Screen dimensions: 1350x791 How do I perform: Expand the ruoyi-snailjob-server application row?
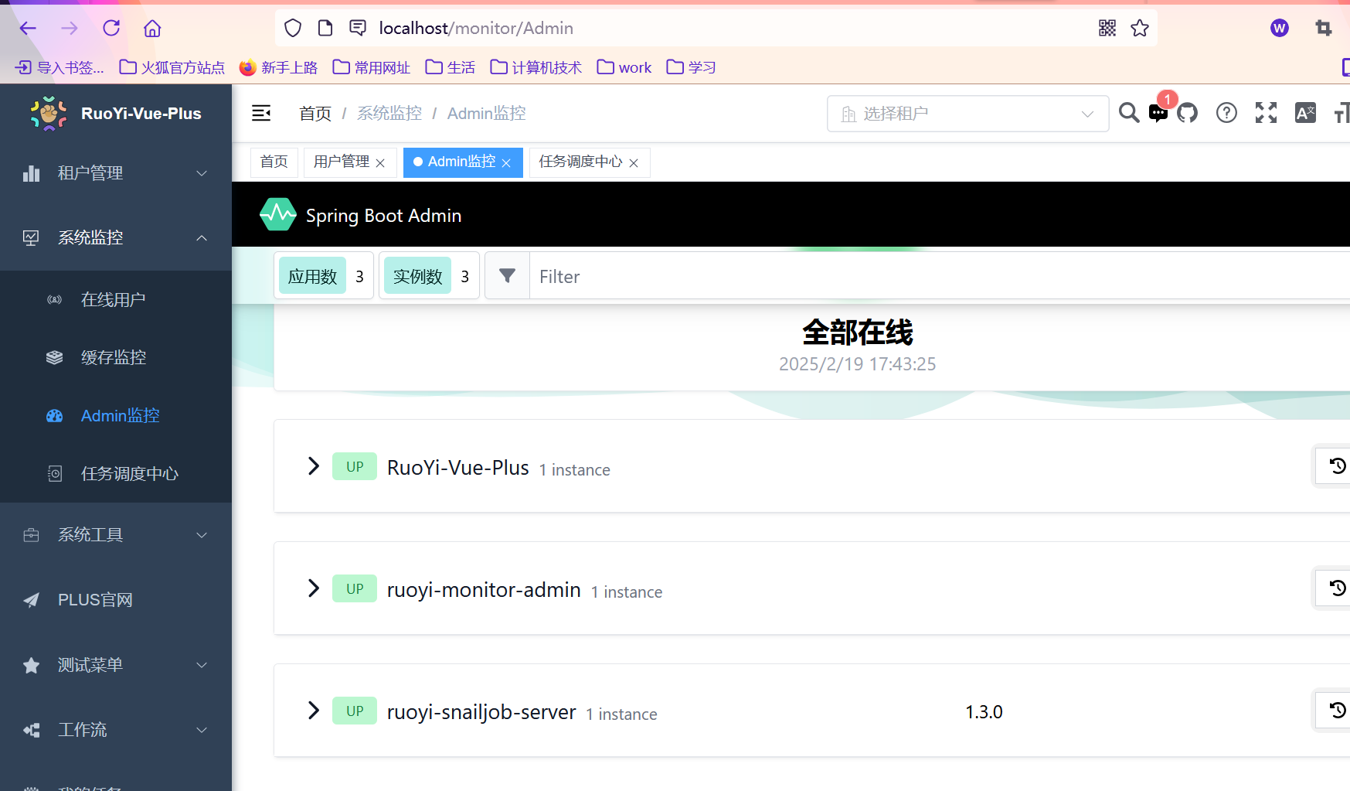tap(313, 711)
